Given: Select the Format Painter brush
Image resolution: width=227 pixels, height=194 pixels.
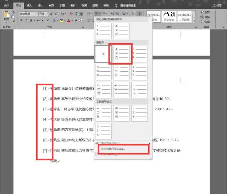Looking at the screenshot, I should tap(14, 21).
